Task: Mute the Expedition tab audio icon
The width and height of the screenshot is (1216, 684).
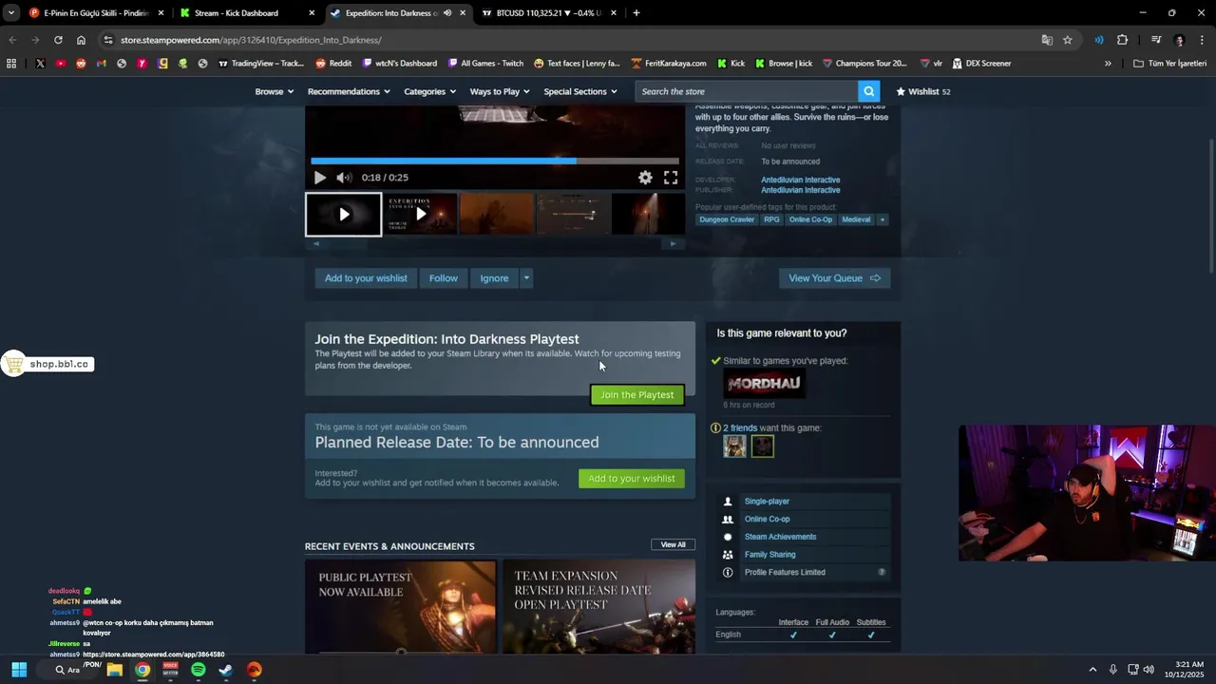Action: coord(446,13)
